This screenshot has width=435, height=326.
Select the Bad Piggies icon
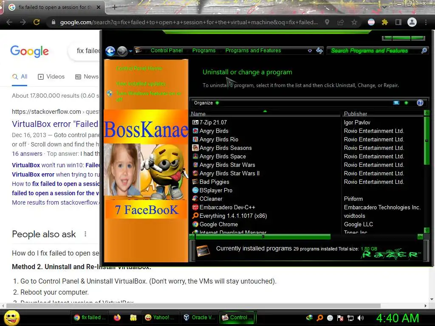(195, 182)
